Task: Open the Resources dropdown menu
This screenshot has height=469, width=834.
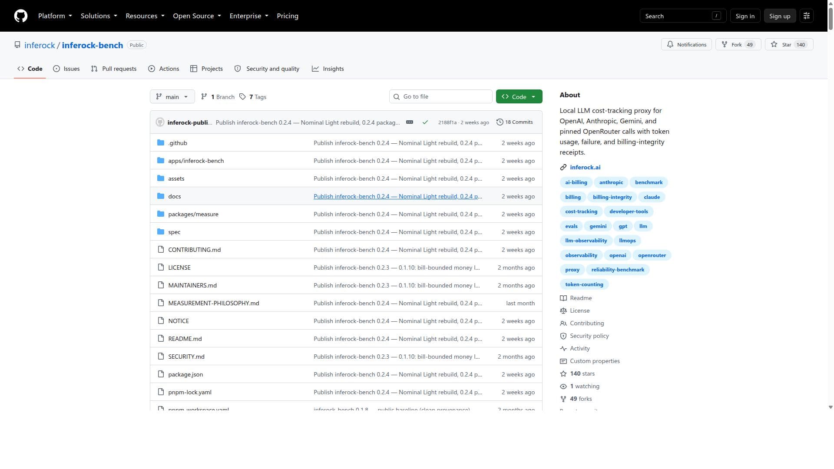Action: (145, 16)
